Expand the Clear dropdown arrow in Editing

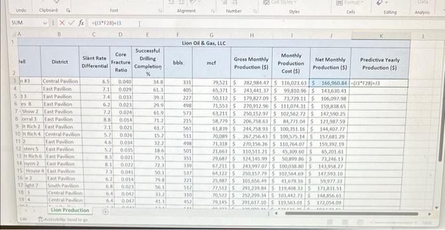[387, 3]
